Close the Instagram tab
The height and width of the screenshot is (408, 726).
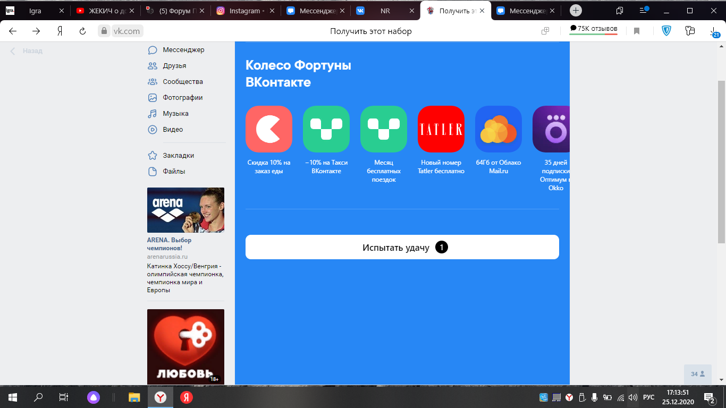pos(272,11)
